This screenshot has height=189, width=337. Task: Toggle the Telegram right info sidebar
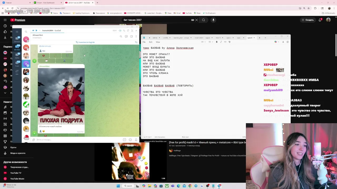coord(131,36)
